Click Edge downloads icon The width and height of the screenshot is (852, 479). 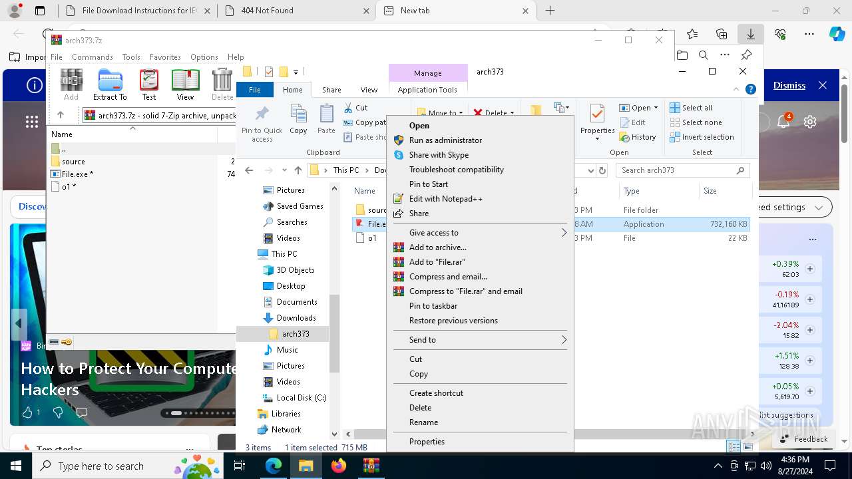click(x=750, y=34)
